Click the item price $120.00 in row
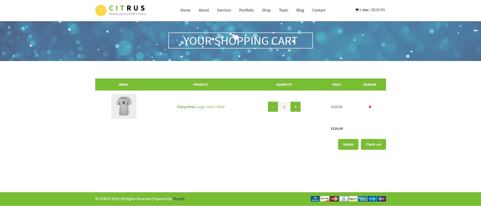 337,107
